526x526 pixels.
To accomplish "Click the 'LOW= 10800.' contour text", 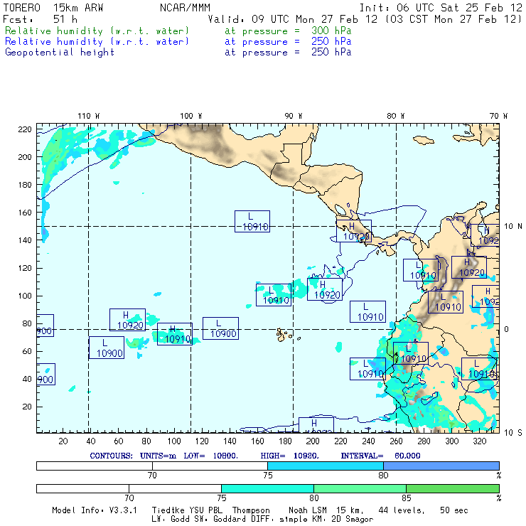I will coord(210,456).
